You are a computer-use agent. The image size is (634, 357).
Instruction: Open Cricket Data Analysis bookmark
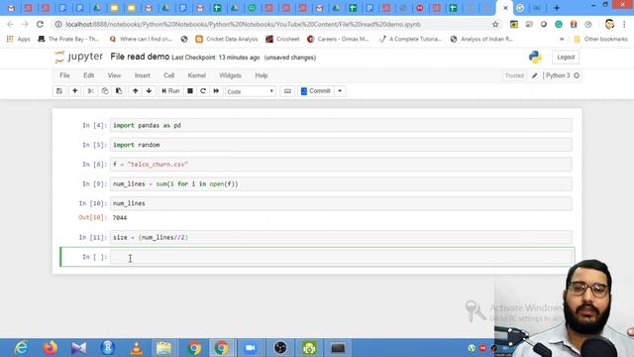click(x=227, y=39)
